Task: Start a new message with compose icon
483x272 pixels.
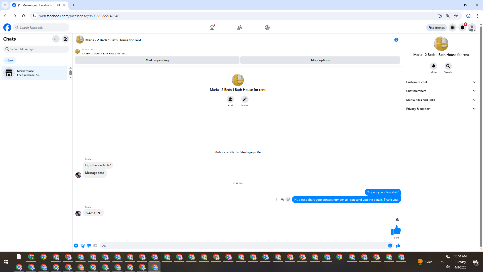Action: [x=66, y=39]
